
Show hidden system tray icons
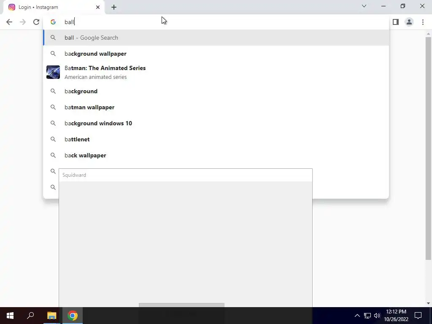click(x=357, y=316)
